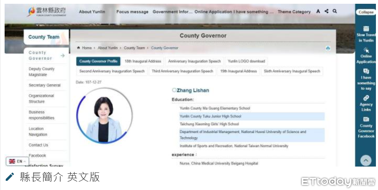The height and width of the screenshot is (190, 378).
Task: Open Slow Travel in Yunlin calendar icon
Action: coord(366,29)
